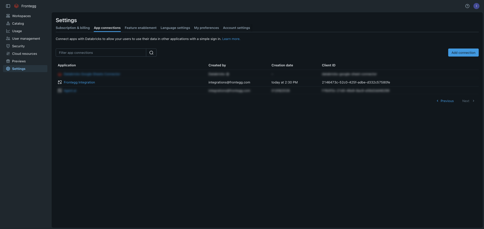Open the Frontegg Integration link

(x=79, y=82)
